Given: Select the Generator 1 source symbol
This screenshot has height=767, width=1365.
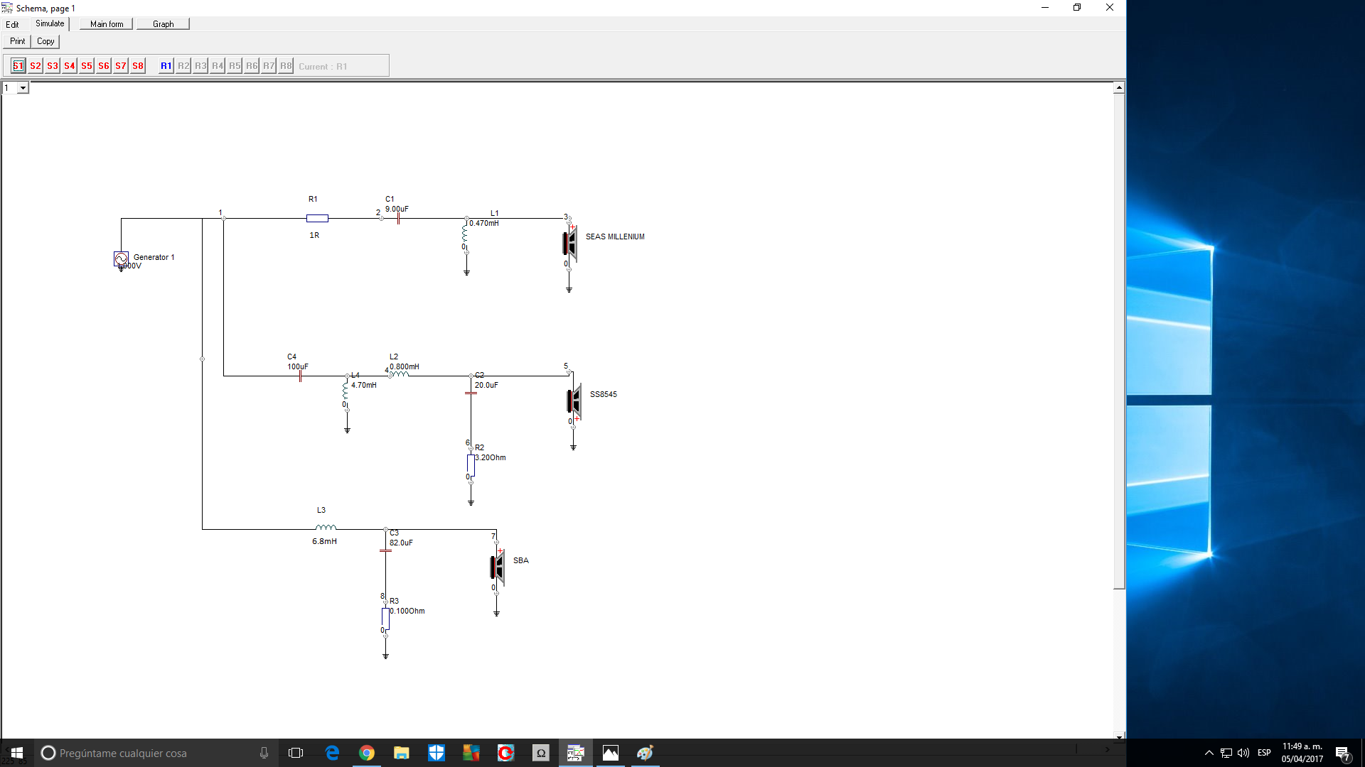Looking at the screenshot, I should (121, 259).
